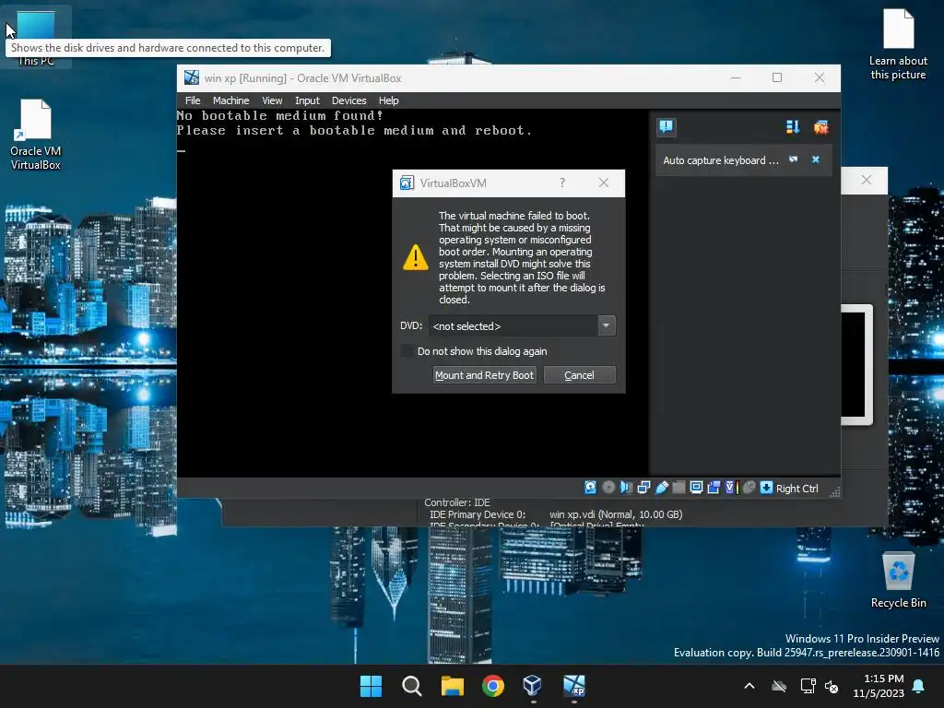Click the win xp.vdi disk entry text
This screenshot has height=708, width=944.
[616, 514]
